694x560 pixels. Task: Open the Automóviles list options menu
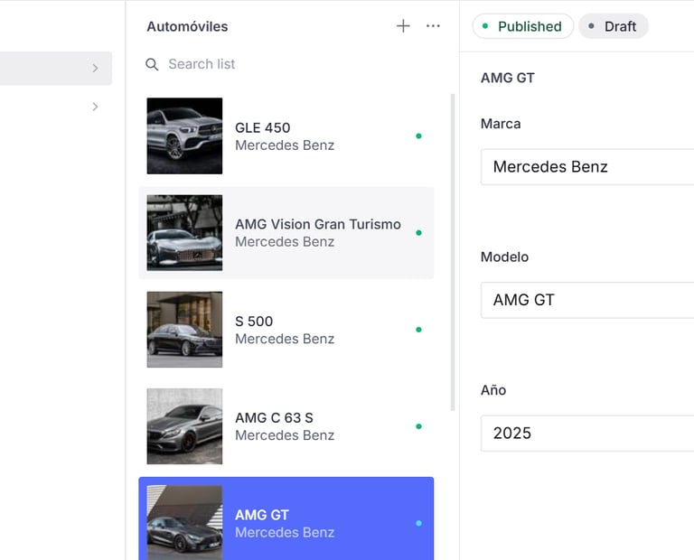pyautogui.click(x=433, y=26)
